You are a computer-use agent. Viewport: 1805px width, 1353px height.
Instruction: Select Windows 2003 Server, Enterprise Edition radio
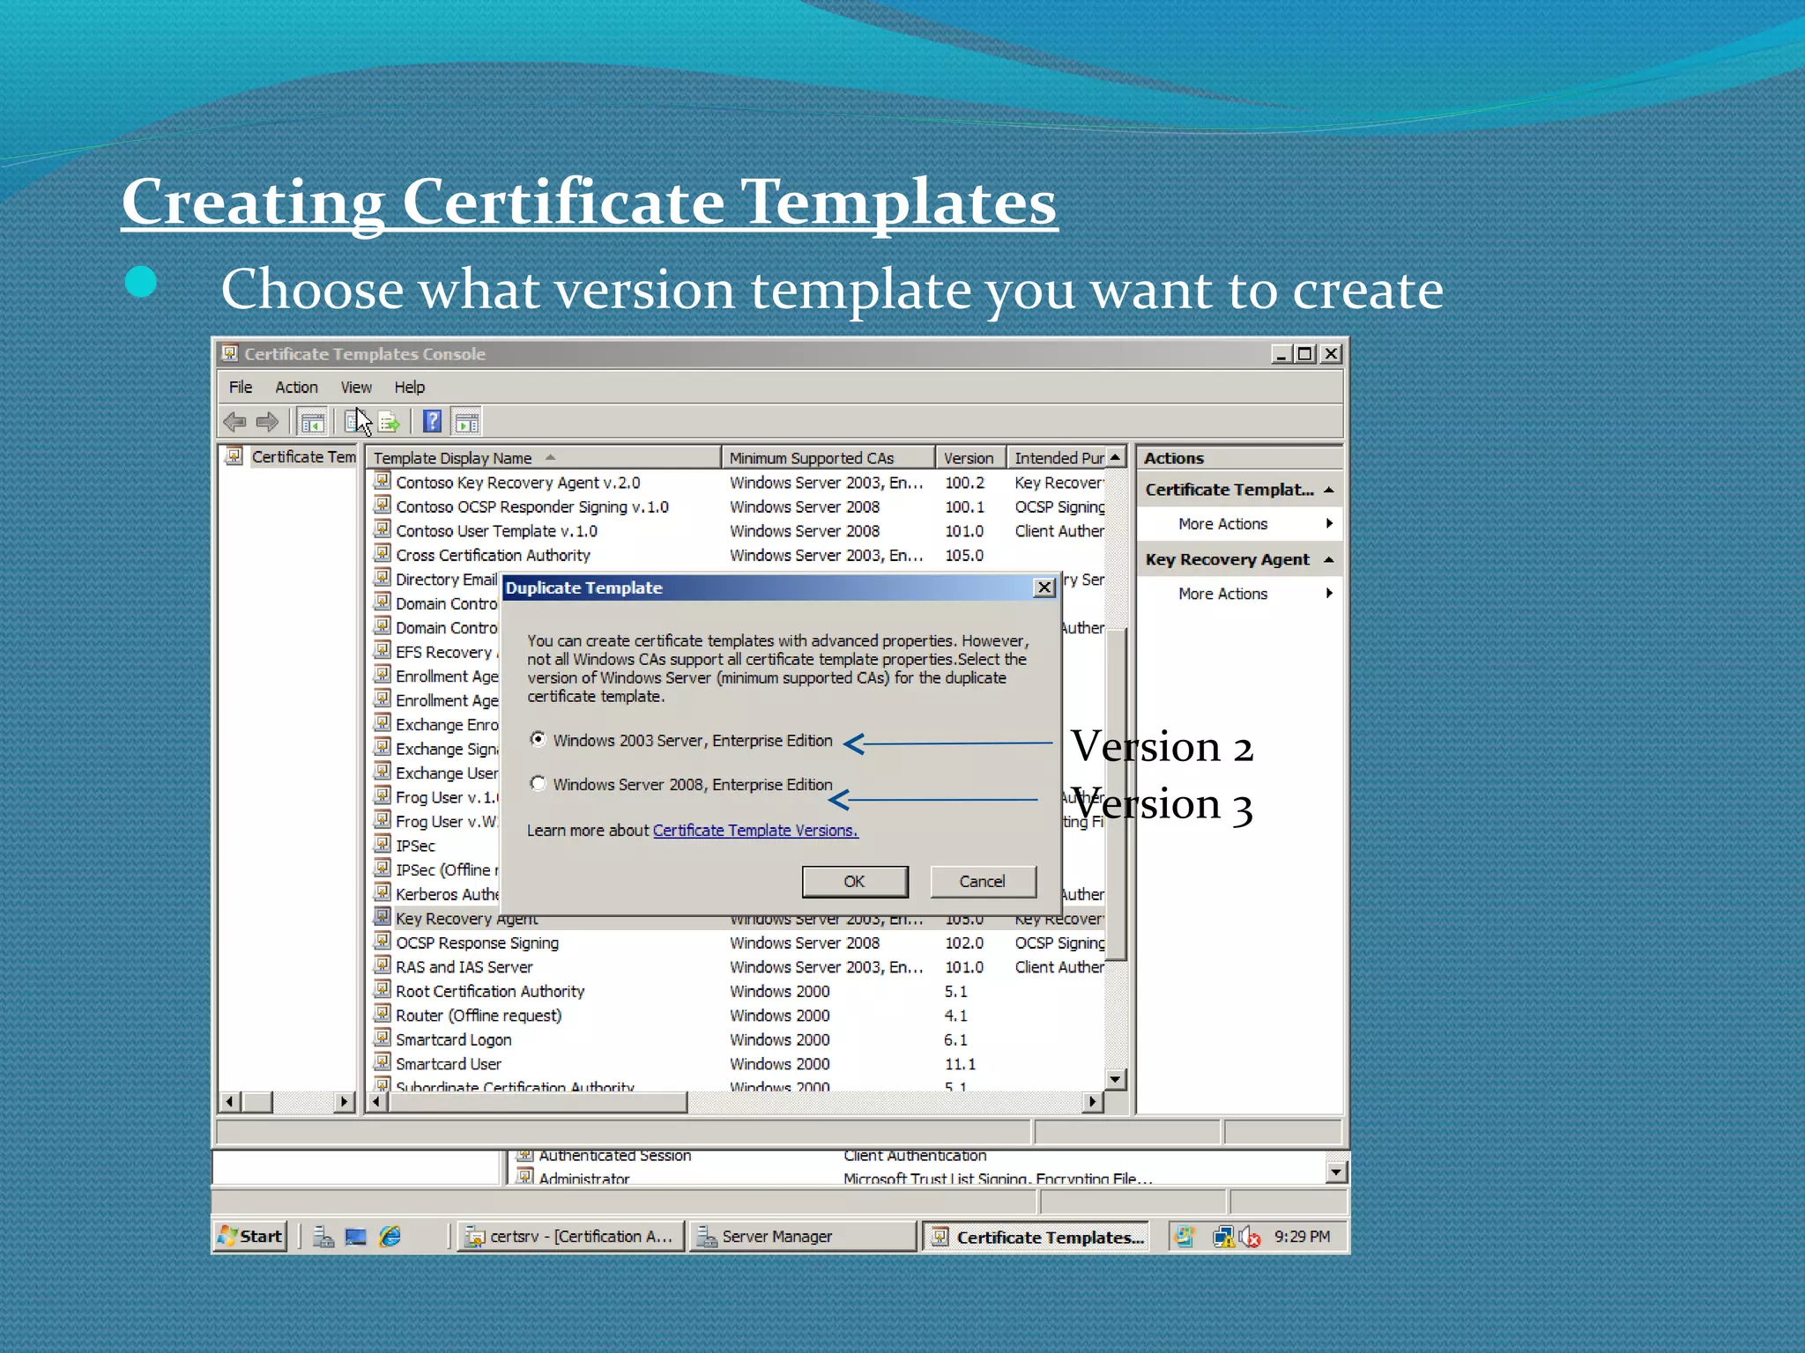click(x=538, y=740)
